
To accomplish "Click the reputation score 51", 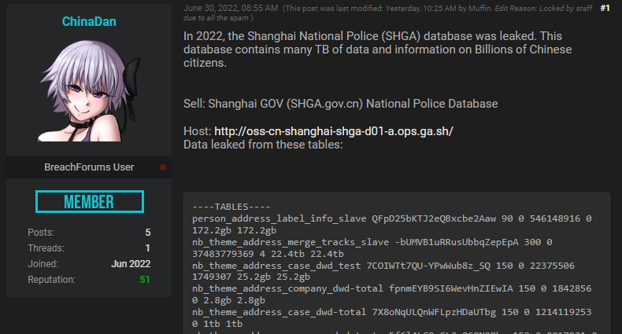I will point(145,280).
